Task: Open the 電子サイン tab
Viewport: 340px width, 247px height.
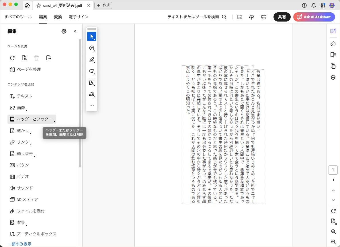Action: [x=79, y=17]
